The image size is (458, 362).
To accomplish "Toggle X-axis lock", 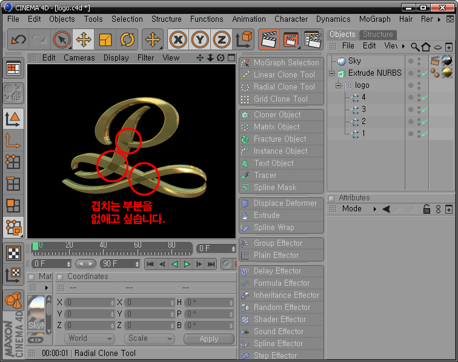I will [178, 41].
